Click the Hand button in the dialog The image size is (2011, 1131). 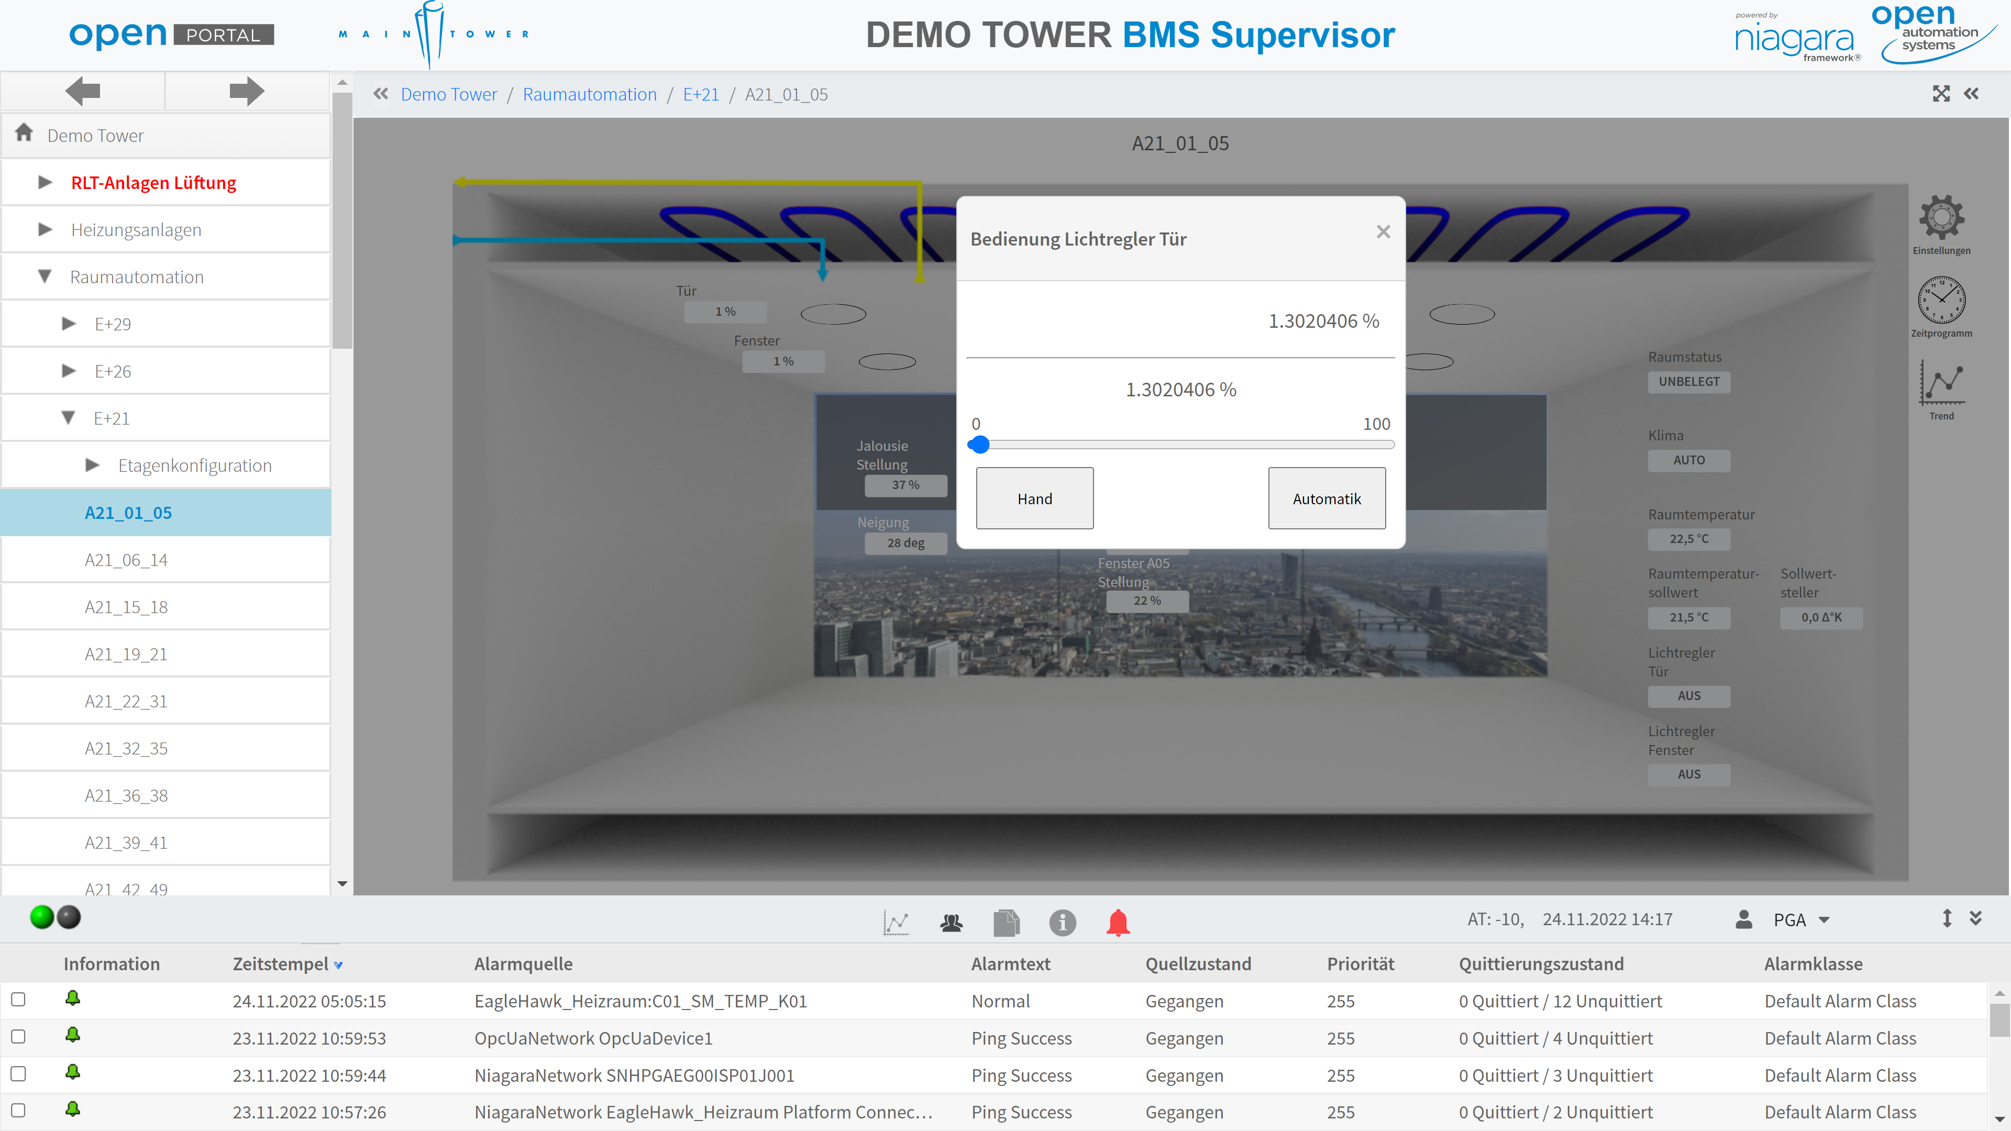[1034, 498]
